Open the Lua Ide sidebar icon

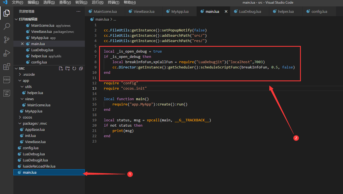pyautogui.click(x=6, y=93)
